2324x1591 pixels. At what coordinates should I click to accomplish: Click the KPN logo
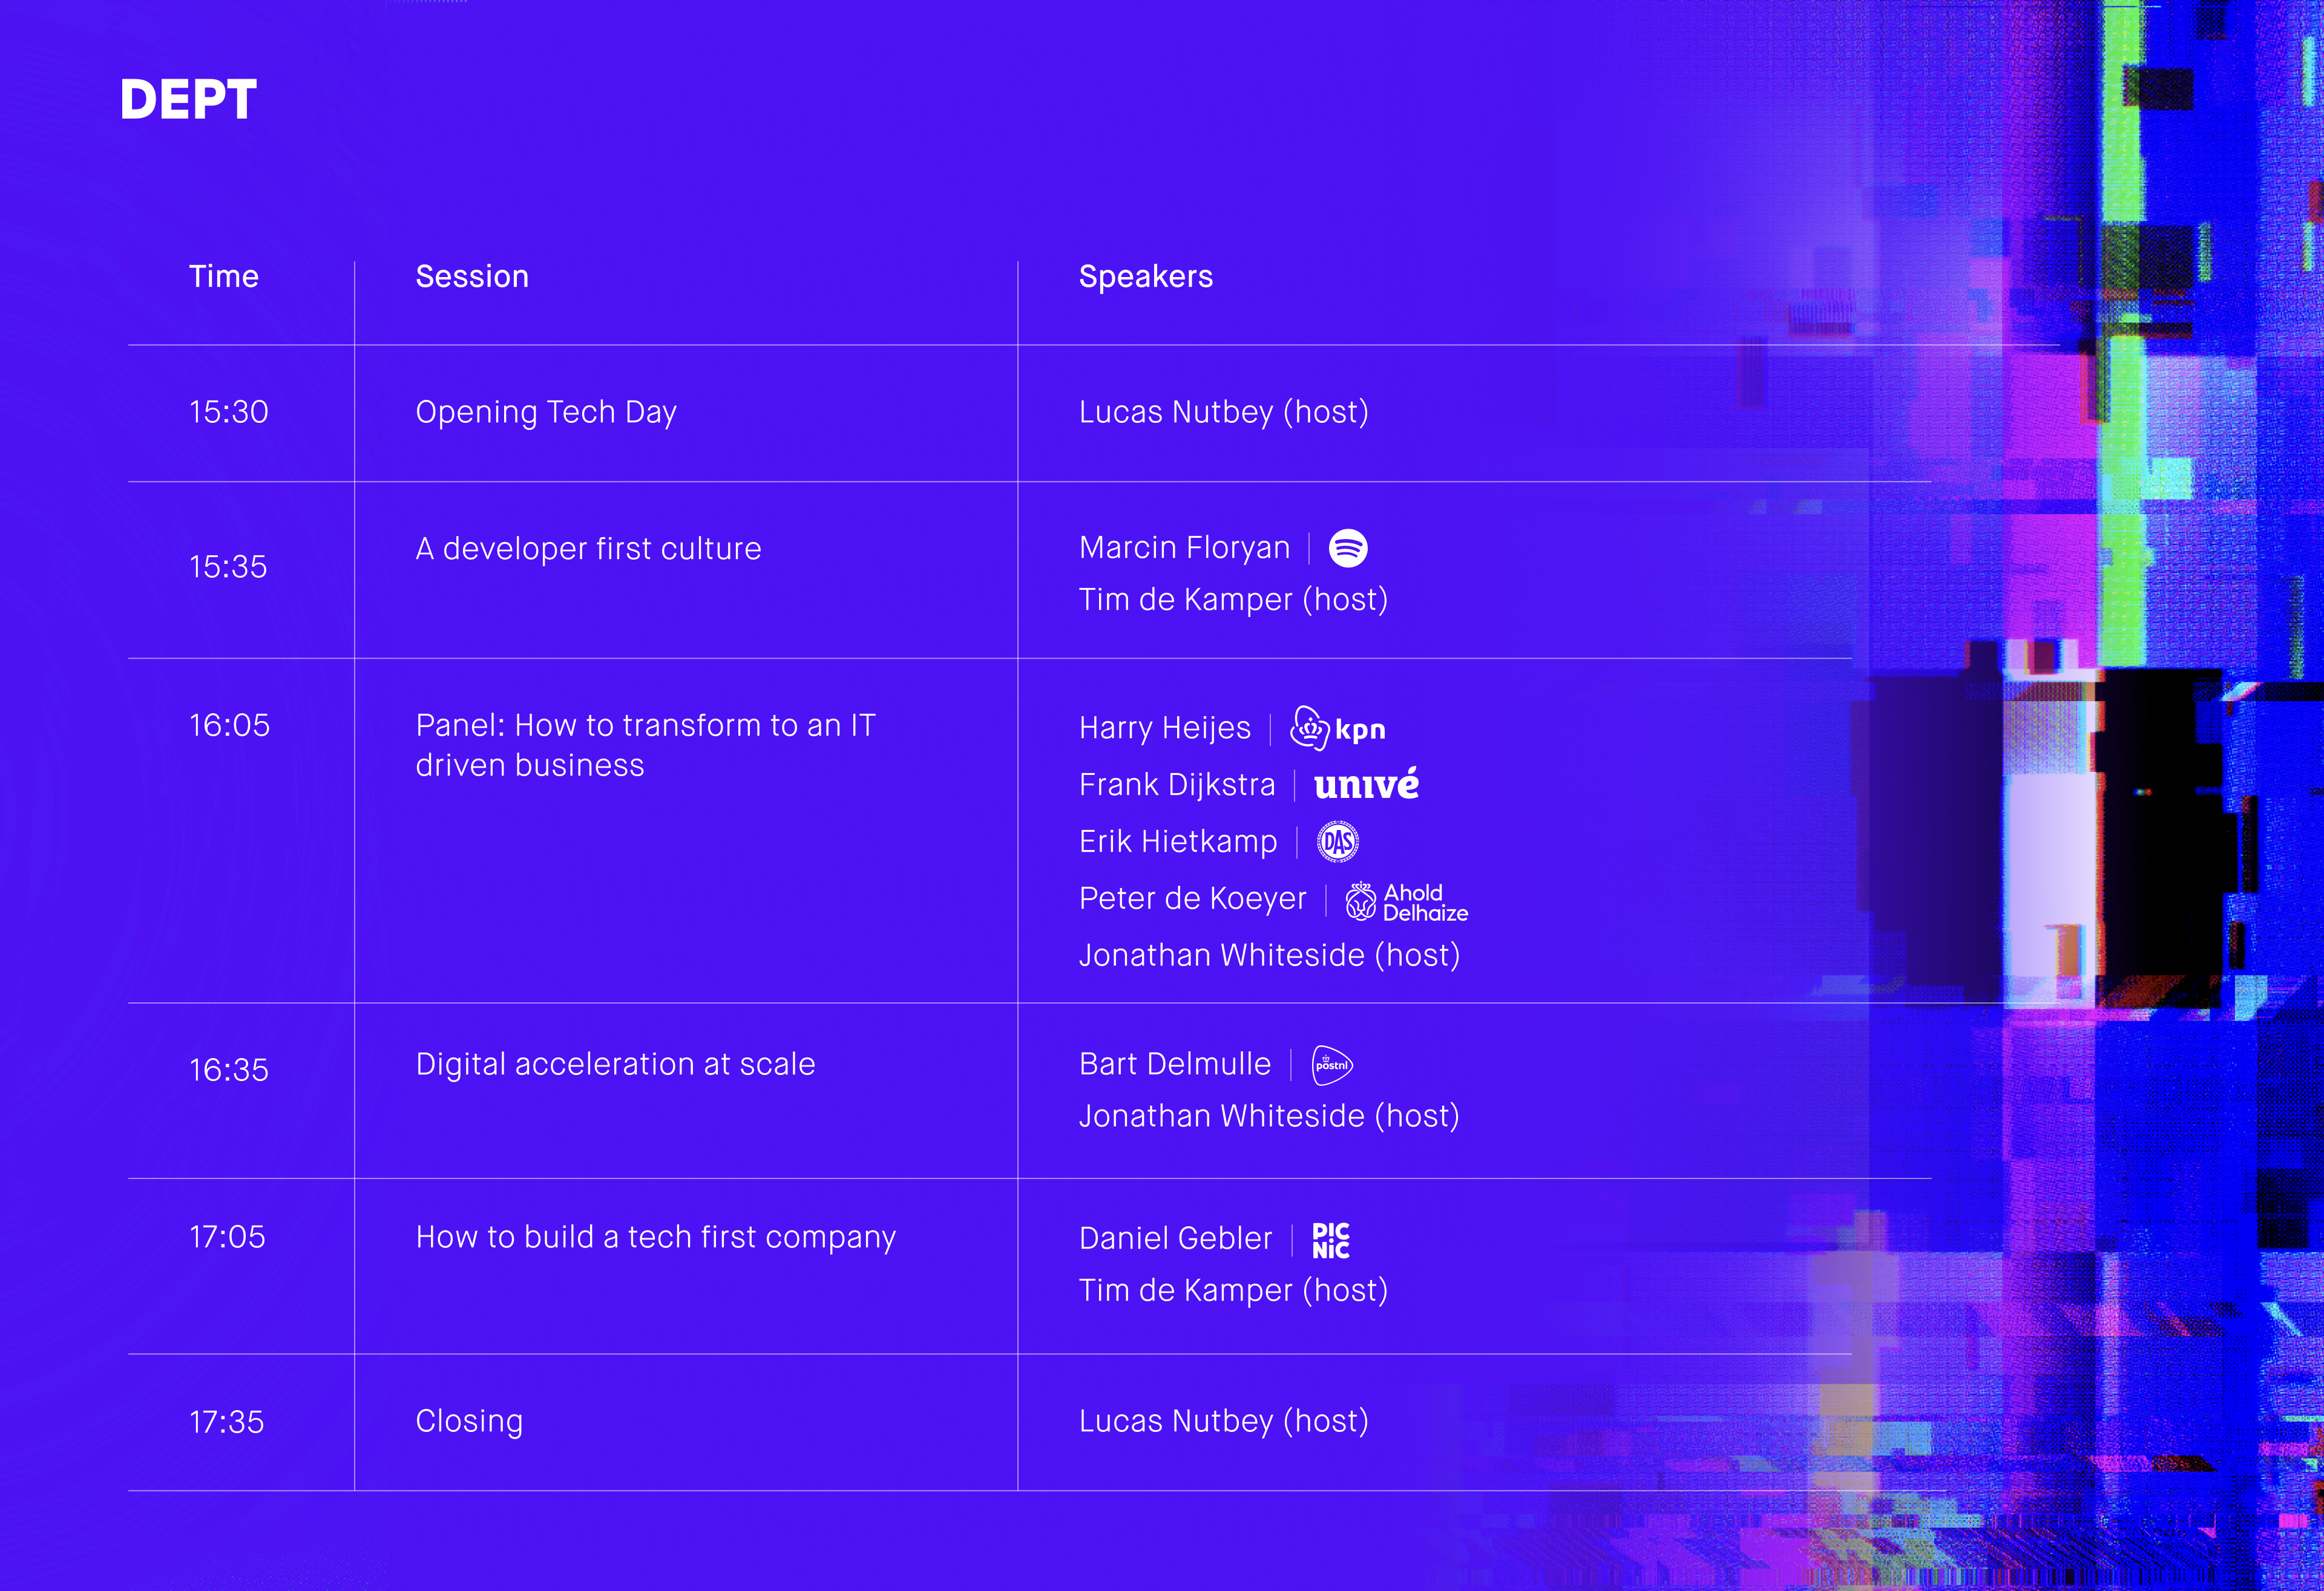tap(1337, 728)
